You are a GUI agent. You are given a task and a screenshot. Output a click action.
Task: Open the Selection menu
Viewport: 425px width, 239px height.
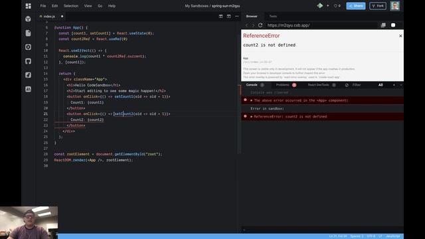pos(71,6)
